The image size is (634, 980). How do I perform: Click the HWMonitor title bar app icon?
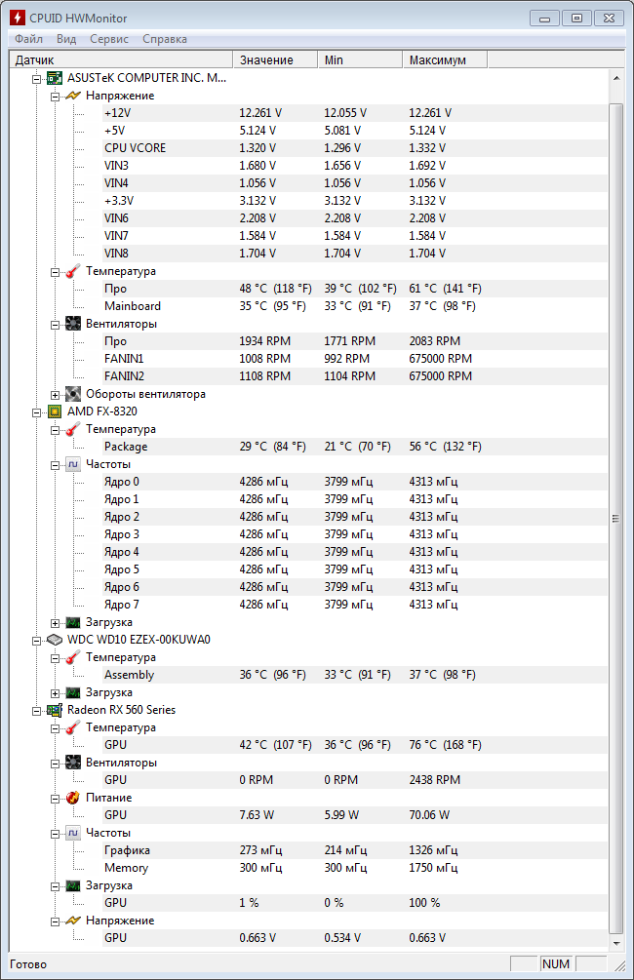coord(18,19)
